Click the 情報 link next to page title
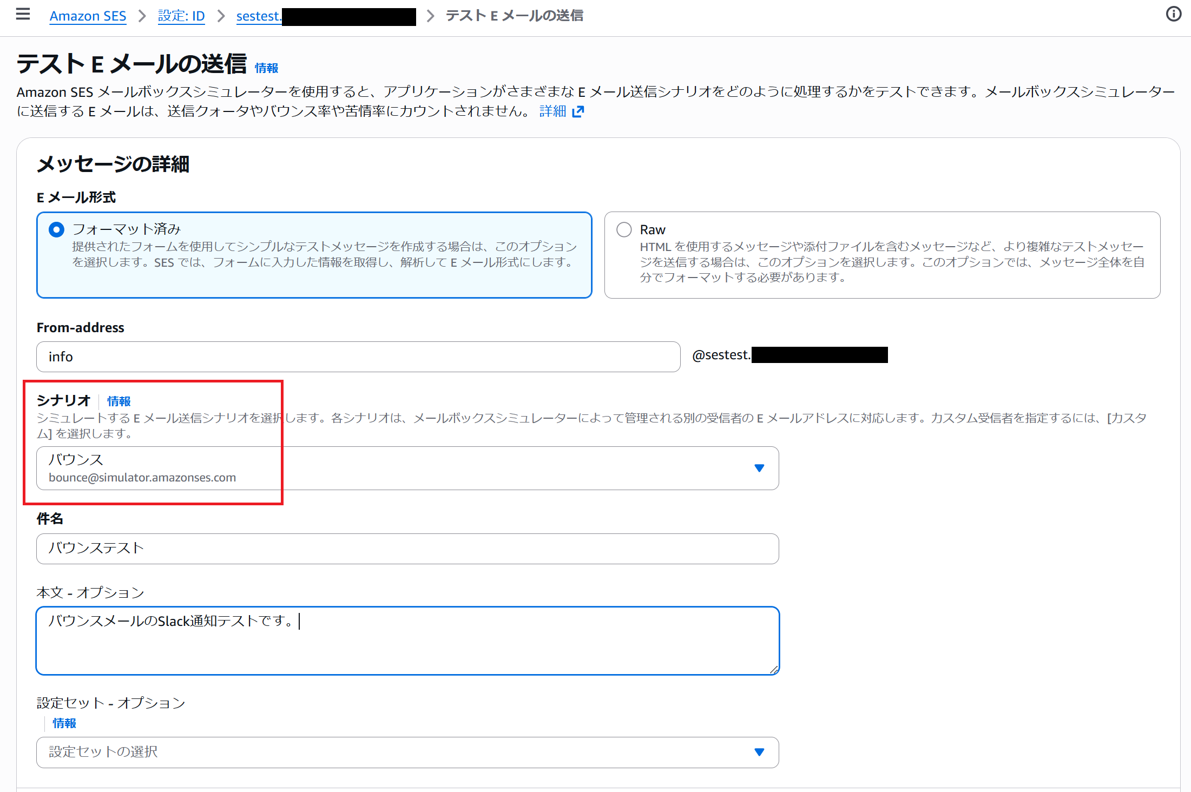 266,68
